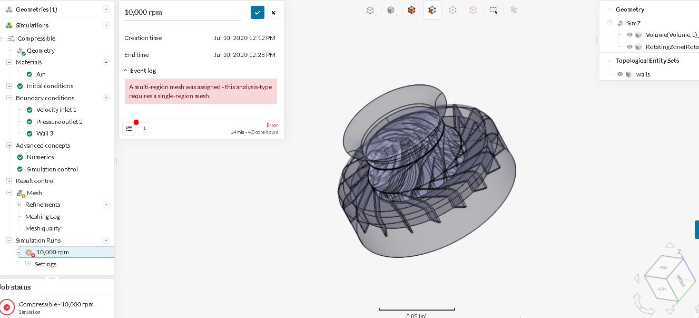Expand the Result control node
Screen dimensions: 699x318
(x=9, y=181)
